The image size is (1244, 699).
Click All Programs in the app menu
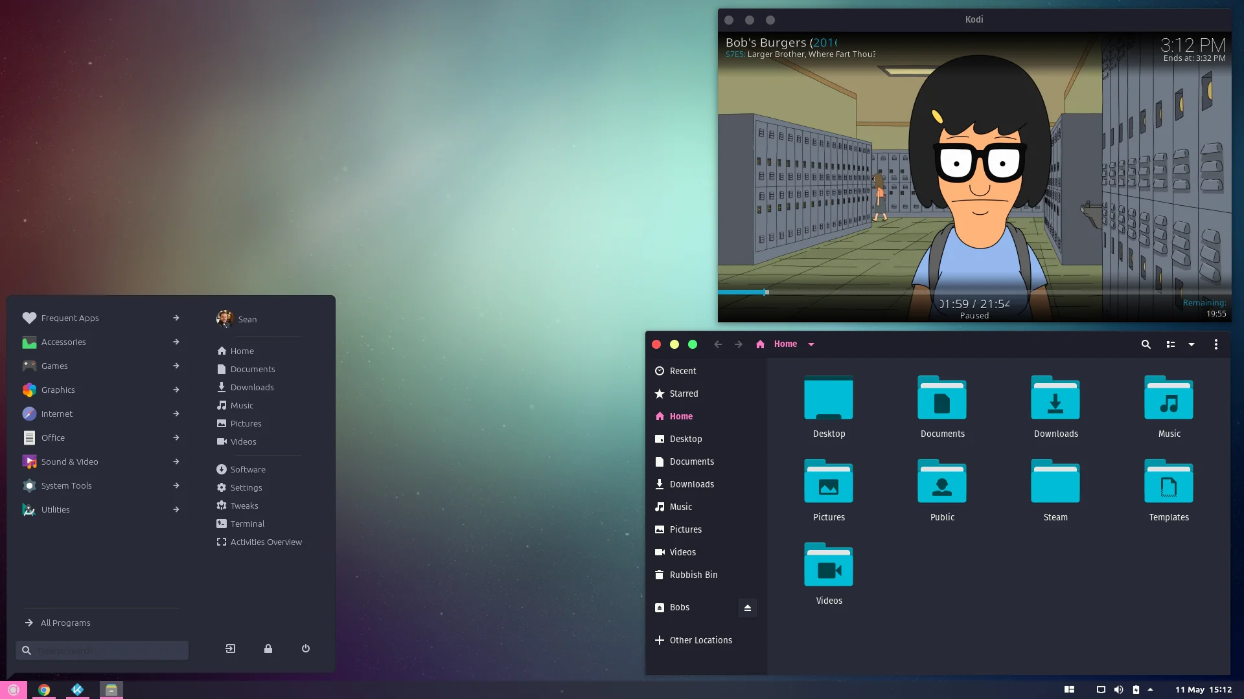58,623
